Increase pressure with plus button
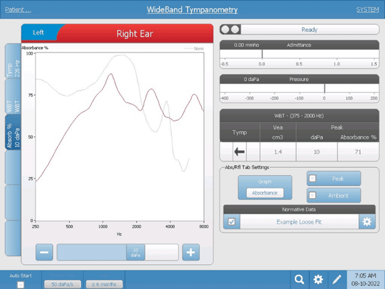Viewport: 385px width, 289px height. coord(190,253)
